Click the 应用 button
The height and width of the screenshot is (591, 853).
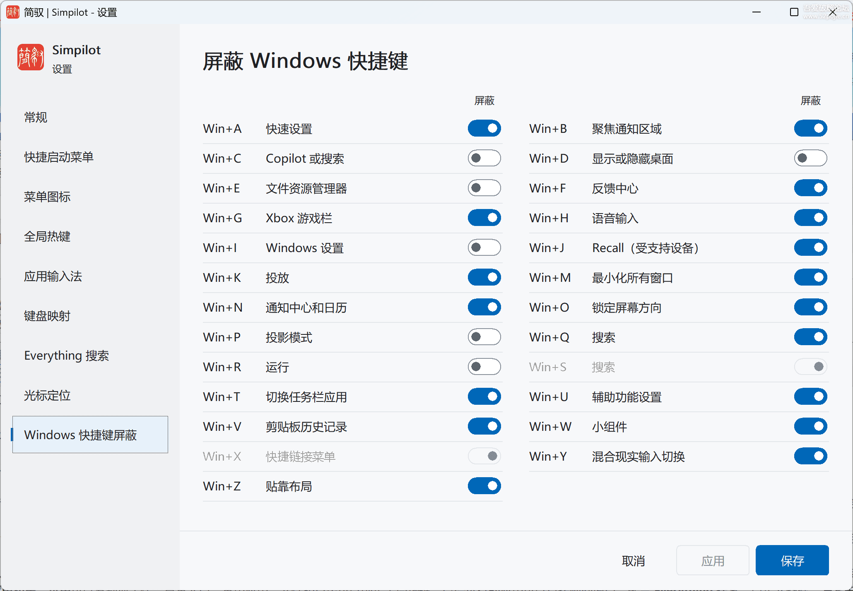pyautogui.click(x=713, y=561)
